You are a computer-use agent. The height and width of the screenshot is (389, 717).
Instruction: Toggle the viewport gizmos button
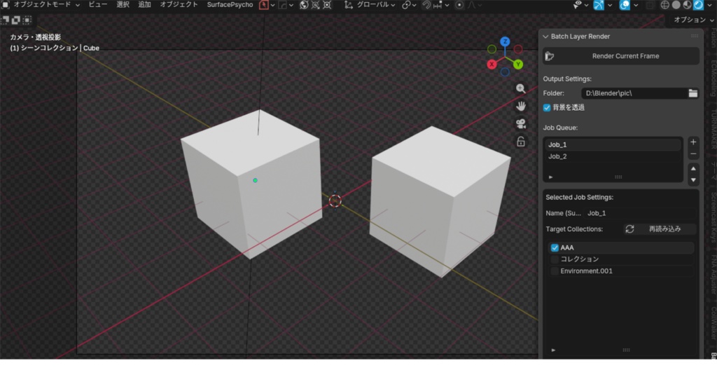599,5
